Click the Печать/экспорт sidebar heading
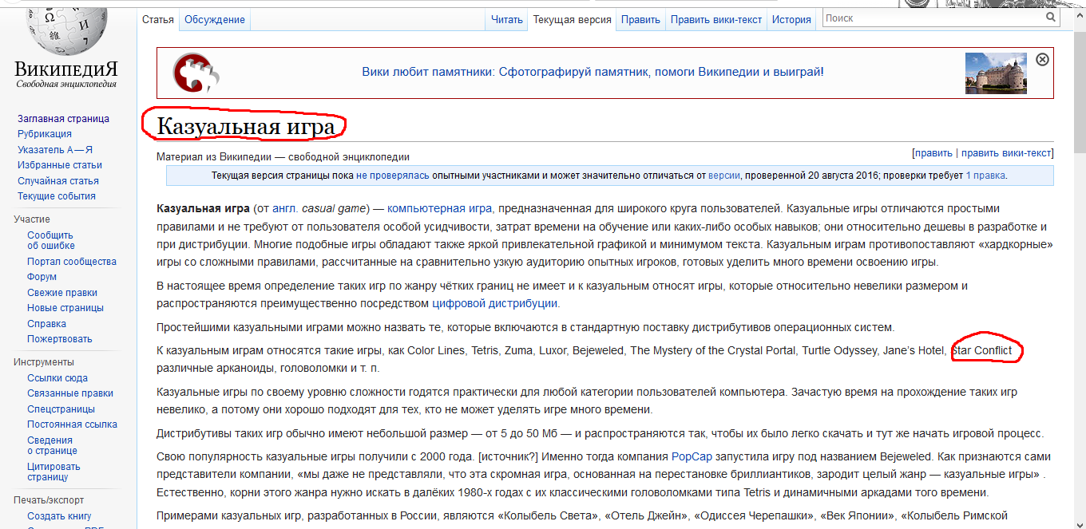This screenshot has height=529, width=1086. [x=49, y=500]
